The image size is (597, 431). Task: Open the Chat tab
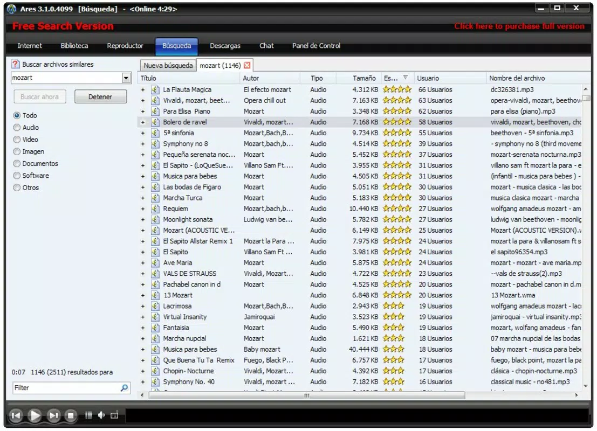tap(266, 46)
